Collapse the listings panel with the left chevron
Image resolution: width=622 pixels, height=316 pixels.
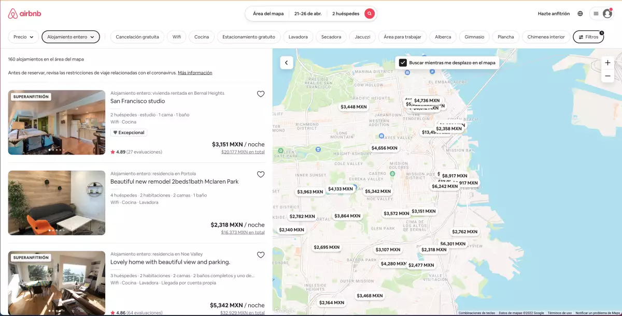click(x=286, y=62)
